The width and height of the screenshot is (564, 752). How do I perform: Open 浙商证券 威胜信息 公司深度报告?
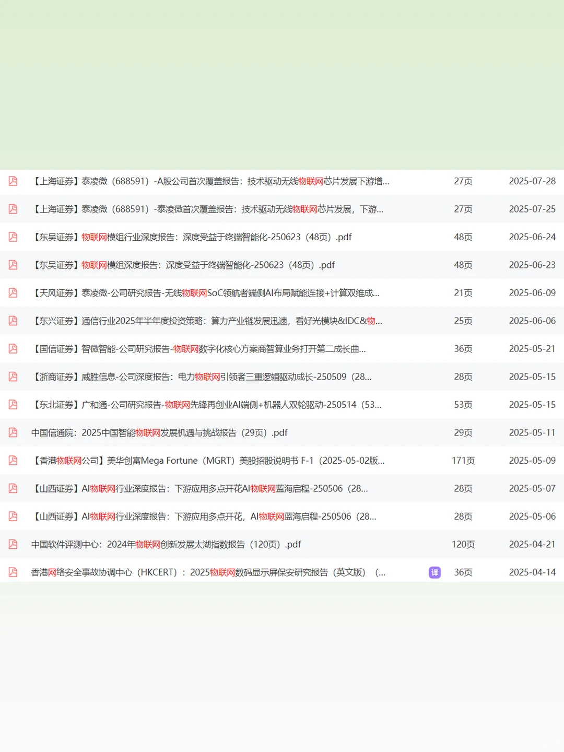202,377
